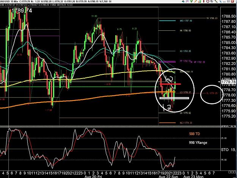Click the green down-arrow toolbar icon
The image size is (237, 178).
(191, 1)
